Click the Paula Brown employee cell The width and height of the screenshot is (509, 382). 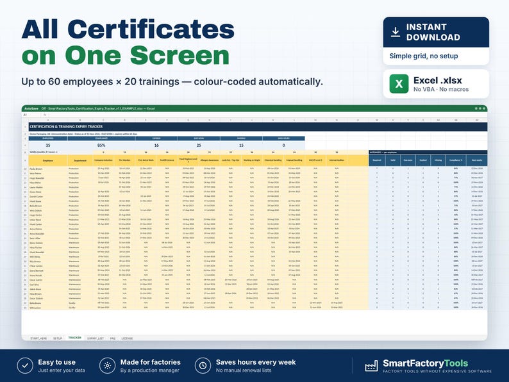pos(48,169)
